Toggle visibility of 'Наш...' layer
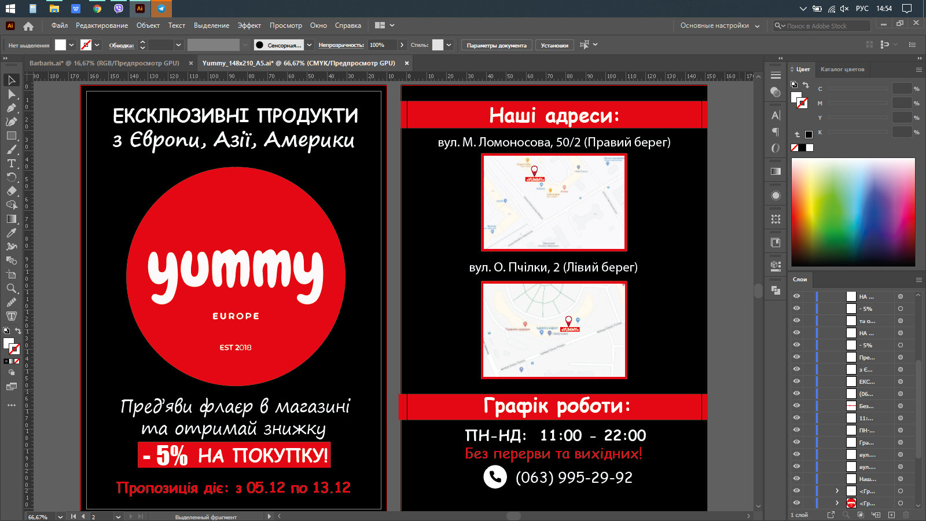This screenshot has width=926, height=521. pos(797,479)
